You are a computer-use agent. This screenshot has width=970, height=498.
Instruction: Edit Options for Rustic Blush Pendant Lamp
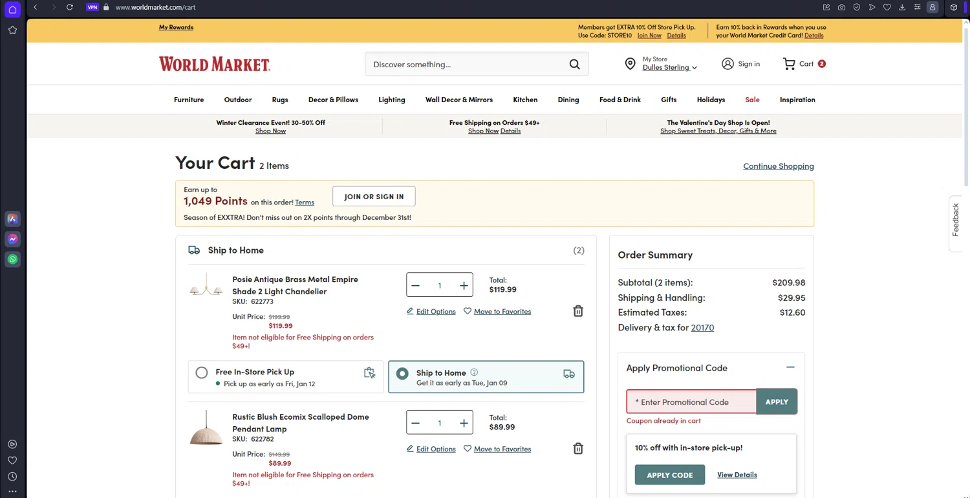tap(431, 449)
